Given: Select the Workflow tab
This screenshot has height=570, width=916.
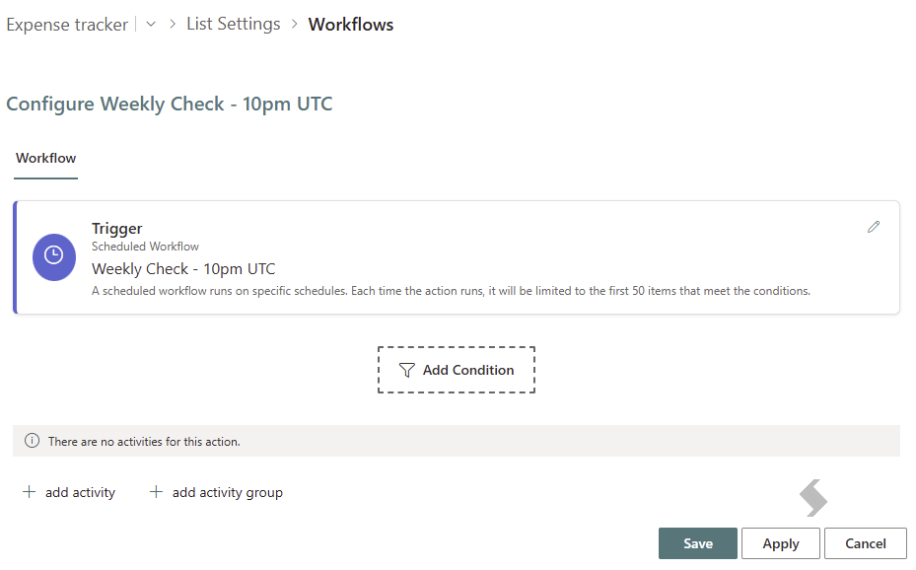Looking at the screenshot, I should 45,158.
